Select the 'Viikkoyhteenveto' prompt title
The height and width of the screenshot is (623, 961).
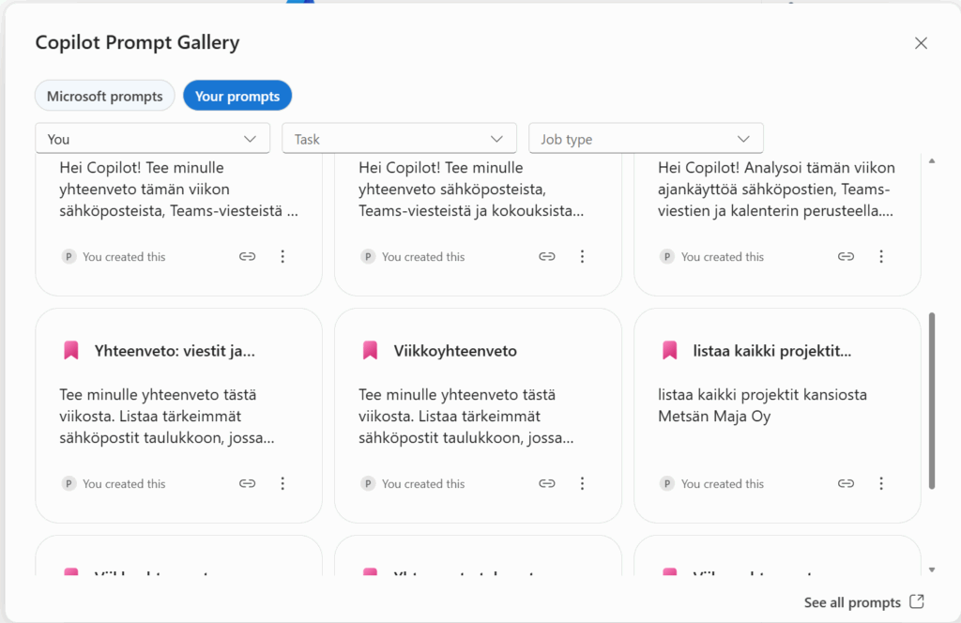point(455,350)
